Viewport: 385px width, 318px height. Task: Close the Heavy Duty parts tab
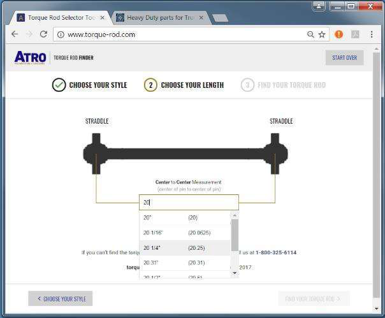click(x=201, y=18)
